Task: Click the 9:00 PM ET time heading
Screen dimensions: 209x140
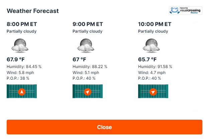Action: [88, 24]
